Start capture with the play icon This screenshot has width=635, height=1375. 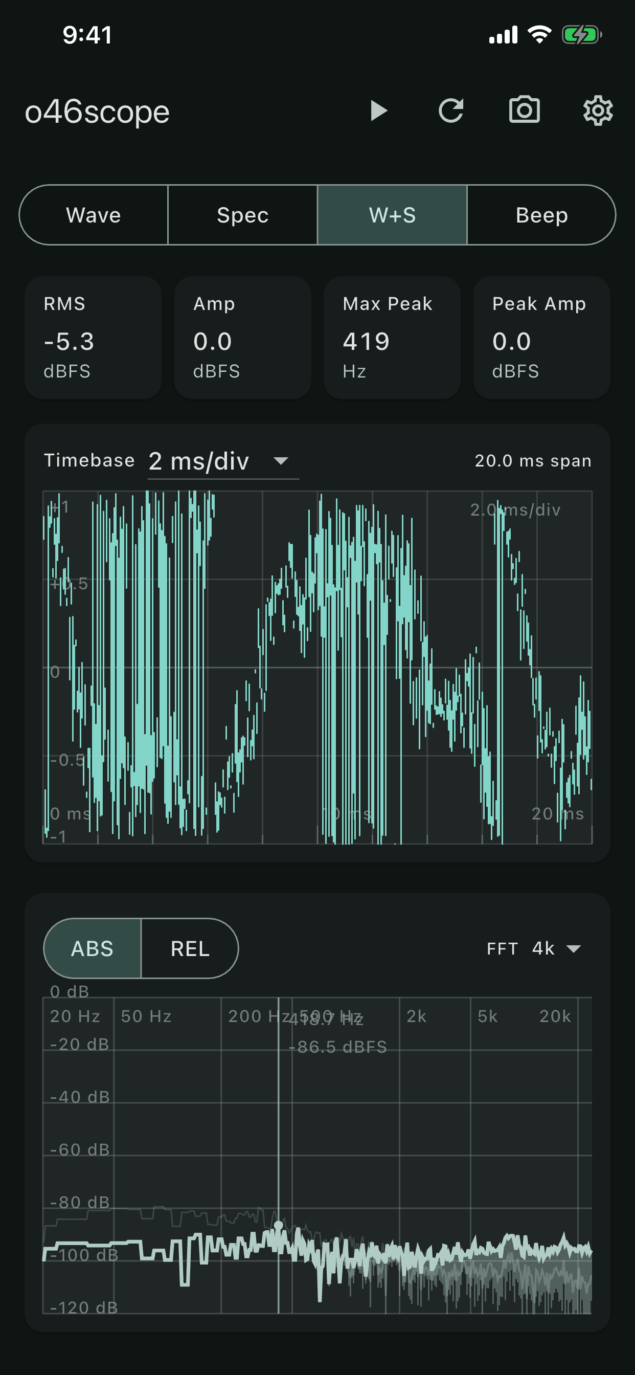(x=378, y=111)
